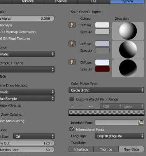Image resolution: width=146 pixels, height=156 pixels.
Task: Set the third light's direction sphere
Action: (128, 68)
